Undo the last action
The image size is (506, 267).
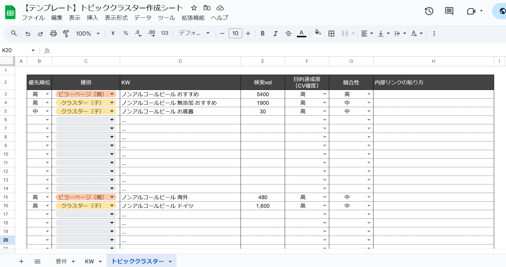(x=28, y=33)
